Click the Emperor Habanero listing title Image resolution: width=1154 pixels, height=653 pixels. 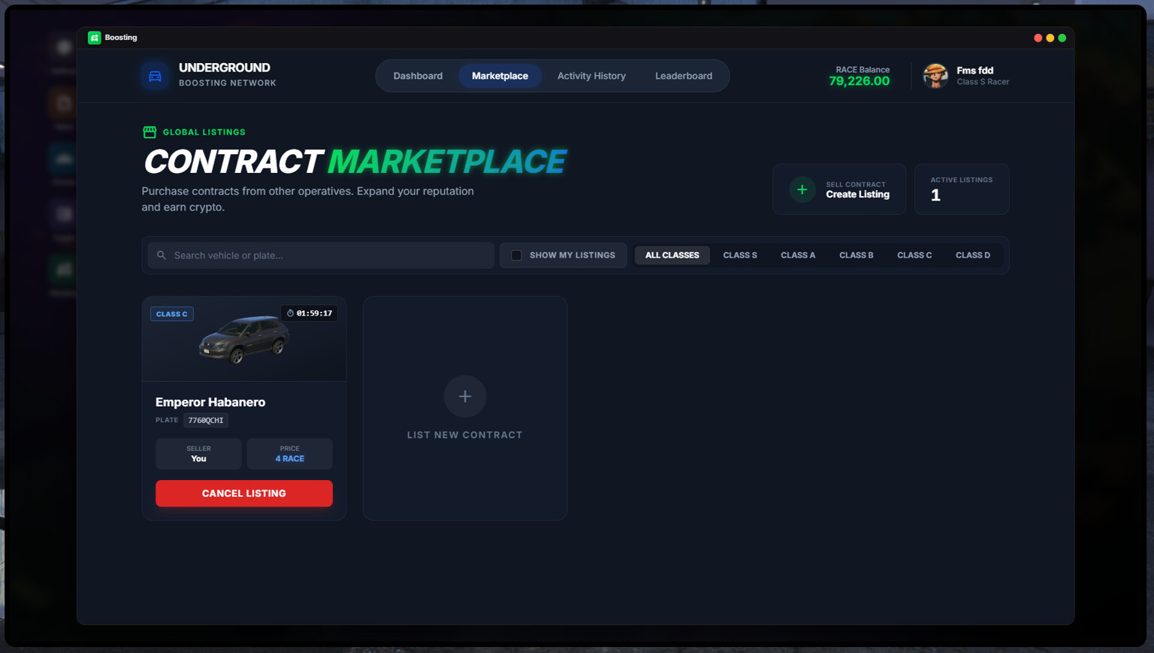pyautogui.click(x=210, y=402)
